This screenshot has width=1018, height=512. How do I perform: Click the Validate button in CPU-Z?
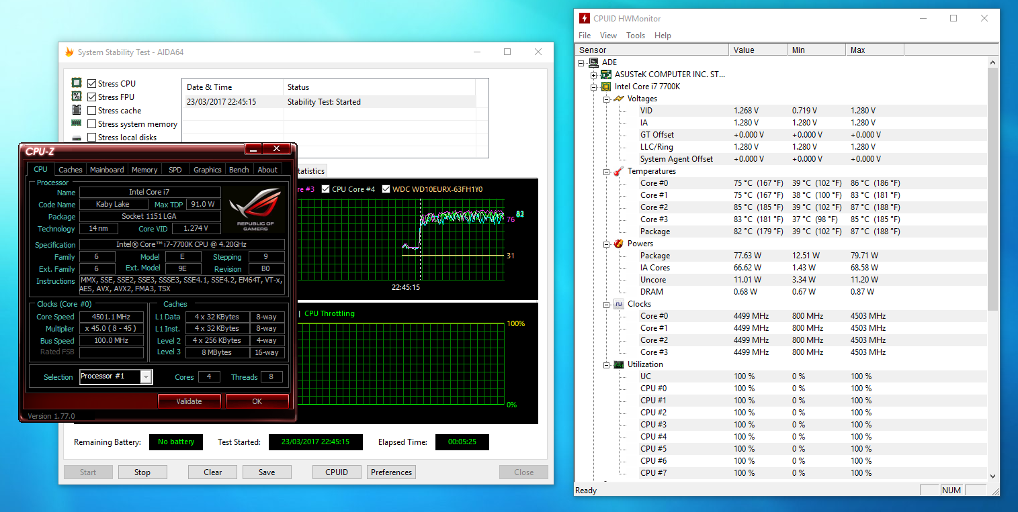(189, 401)
